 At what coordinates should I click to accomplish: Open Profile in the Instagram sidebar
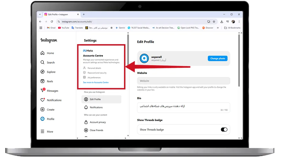click(x=47, y=119)
